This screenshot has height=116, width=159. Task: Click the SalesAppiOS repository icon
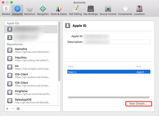tap(10, 101)
